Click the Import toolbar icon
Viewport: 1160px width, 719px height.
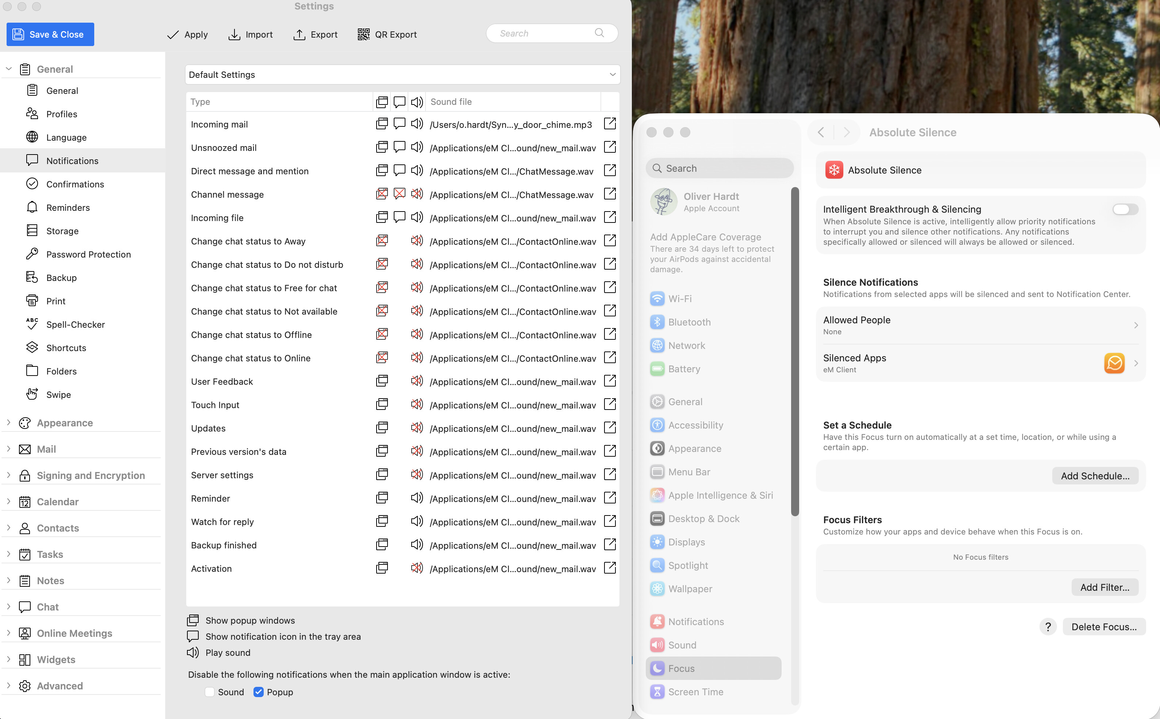pos(234,34)
